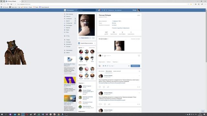The image size is (207, 116).
Task: Click the Редактировать button under the profile photo
Action: 85,38
